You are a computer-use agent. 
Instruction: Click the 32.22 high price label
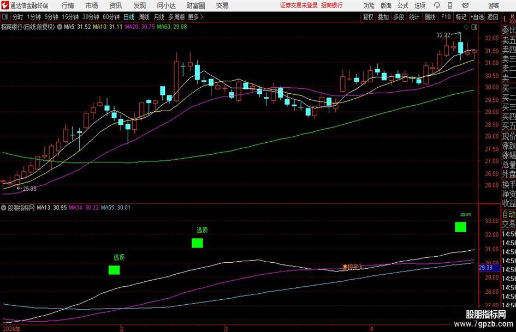[443, 35]
